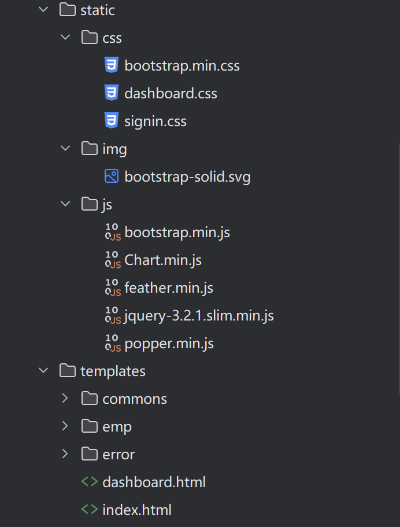Select the commons folder name
Viewport: 400px width, 527px height.
pyautogui.click(x=134, y=399)
